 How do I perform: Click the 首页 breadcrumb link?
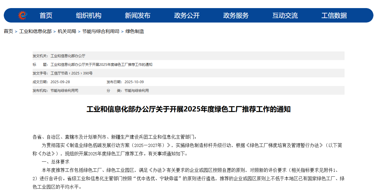click(8, 31)
